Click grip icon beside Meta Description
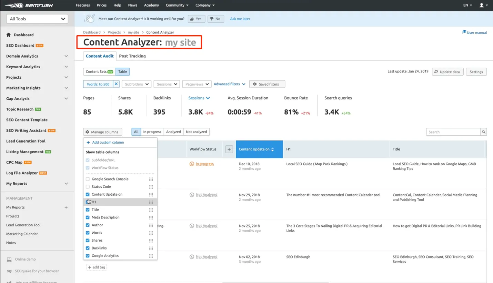Screen dimensions: 493x283 click(151, 217)
